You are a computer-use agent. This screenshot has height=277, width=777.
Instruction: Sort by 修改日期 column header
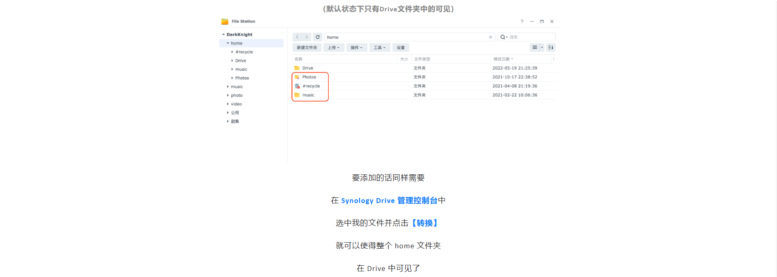(502, 59)
